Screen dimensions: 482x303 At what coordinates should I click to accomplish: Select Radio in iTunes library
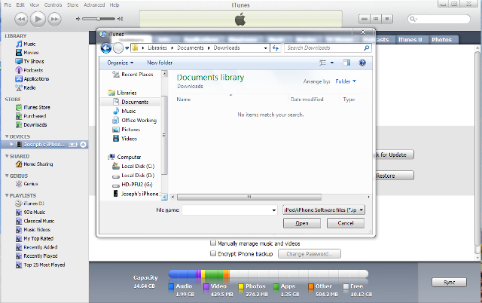pyautogui.click(x=29, y=87)
